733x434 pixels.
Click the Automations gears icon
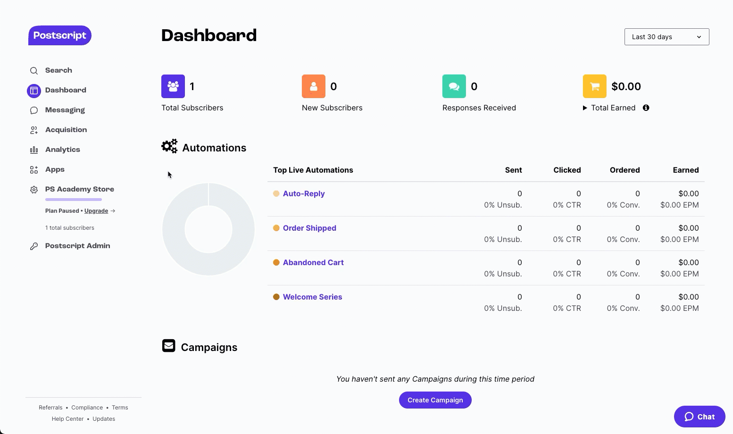point(169,146)
